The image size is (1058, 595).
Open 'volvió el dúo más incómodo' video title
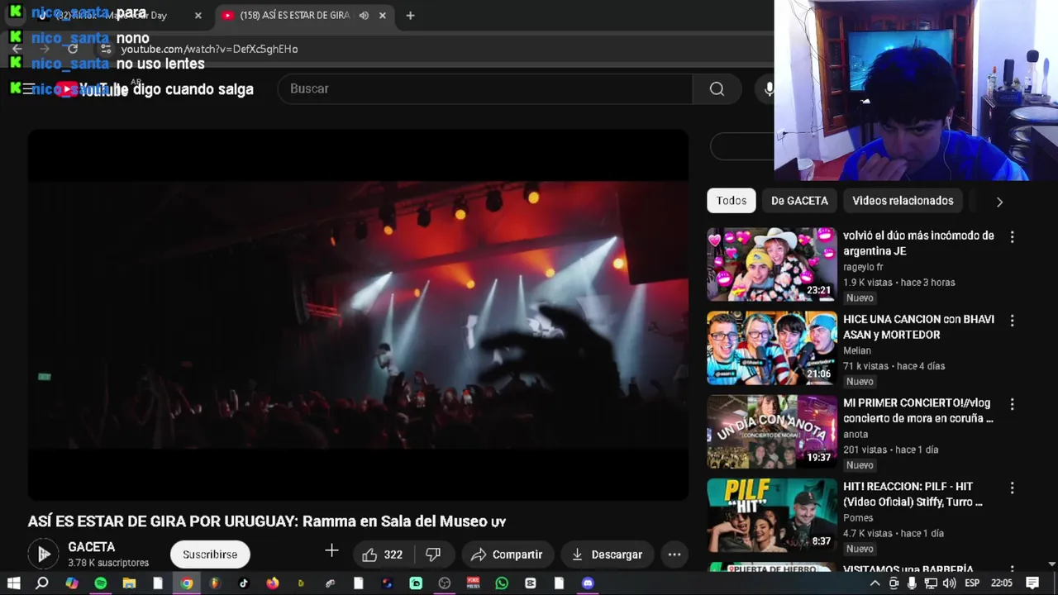pyautogui.click(x=918, y=243)
